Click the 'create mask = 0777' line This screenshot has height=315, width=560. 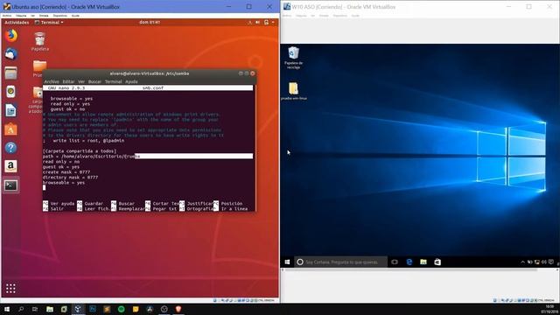(66, 172)
